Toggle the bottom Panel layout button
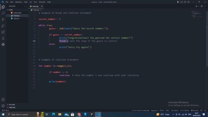 [x=182, y=2]
